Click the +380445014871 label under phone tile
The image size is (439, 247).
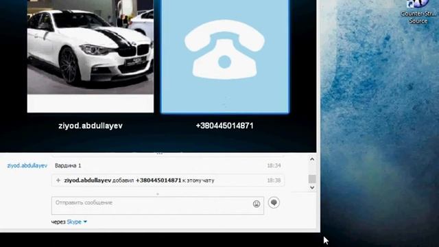(224, 126)
